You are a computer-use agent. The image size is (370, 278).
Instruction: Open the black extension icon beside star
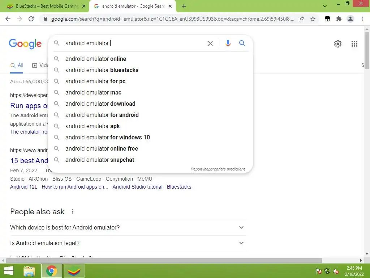[327, 19]
